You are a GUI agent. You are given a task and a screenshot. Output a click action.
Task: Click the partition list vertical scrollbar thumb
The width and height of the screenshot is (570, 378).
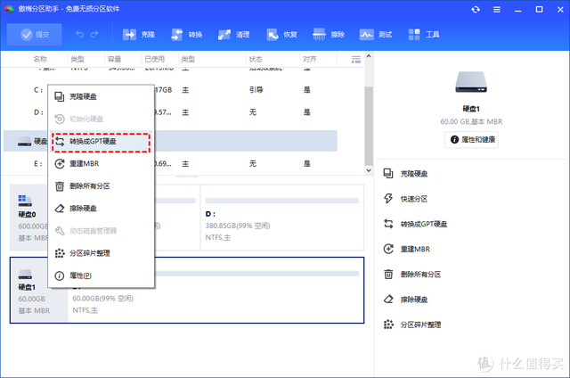click(x=369, y=126)
